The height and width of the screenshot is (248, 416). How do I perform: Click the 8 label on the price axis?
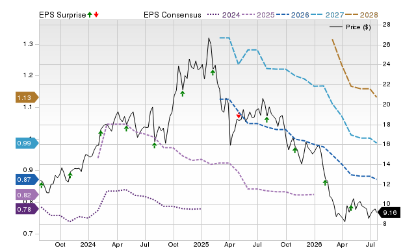384,224
